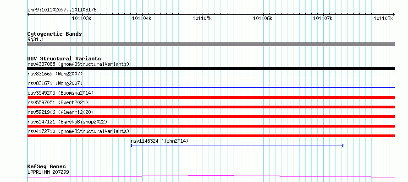Click the nsv1146324 (John2014) label
The image size is (408, 182).
pos(160,141)
